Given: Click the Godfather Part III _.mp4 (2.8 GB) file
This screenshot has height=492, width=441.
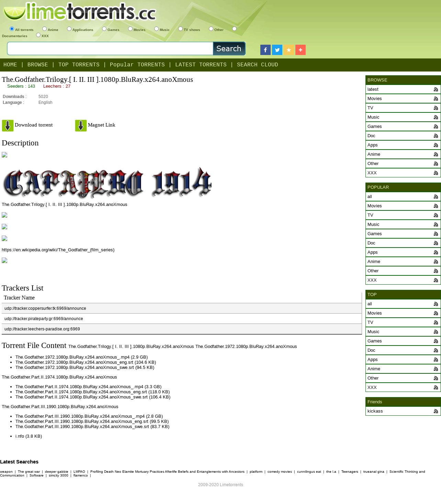Looking at the screenshot, I should (89, 416).
